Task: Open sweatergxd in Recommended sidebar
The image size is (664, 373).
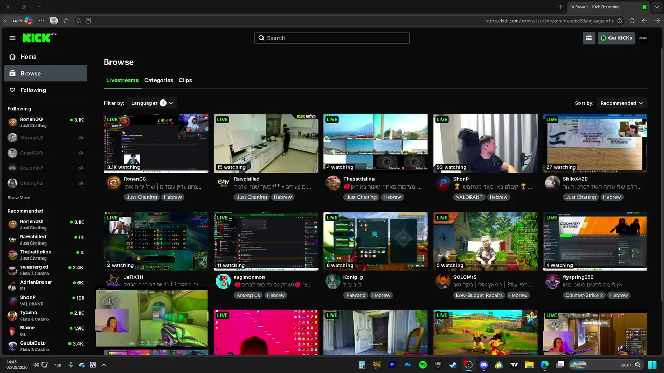Action: pos(46,270)
